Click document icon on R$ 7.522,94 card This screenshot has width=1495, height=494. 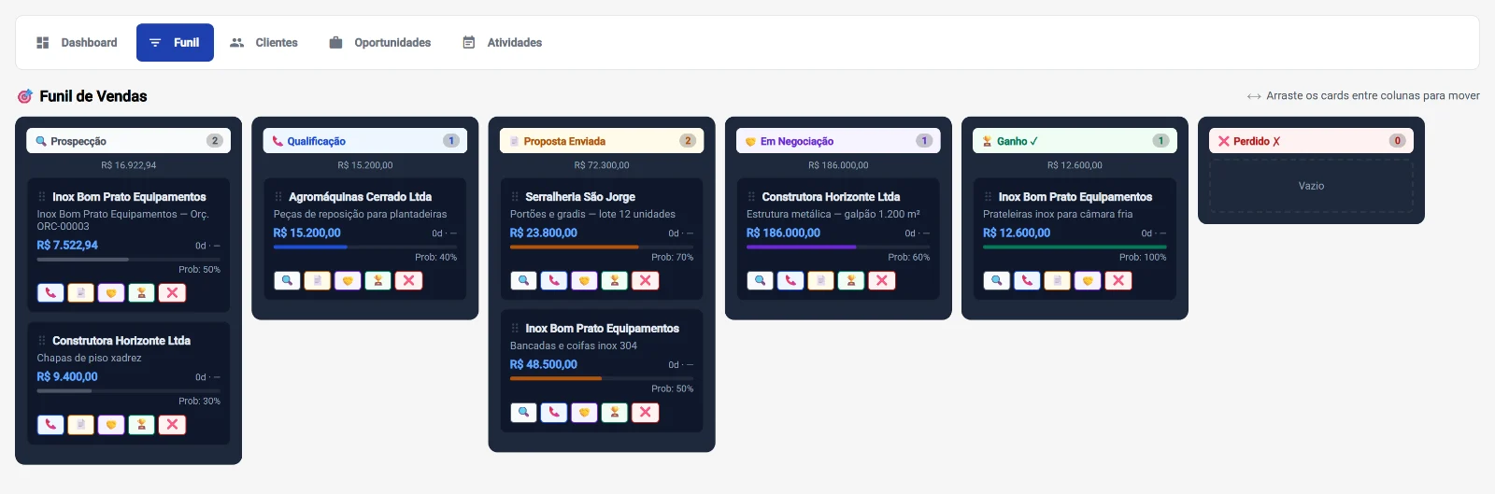coord(80,293)
